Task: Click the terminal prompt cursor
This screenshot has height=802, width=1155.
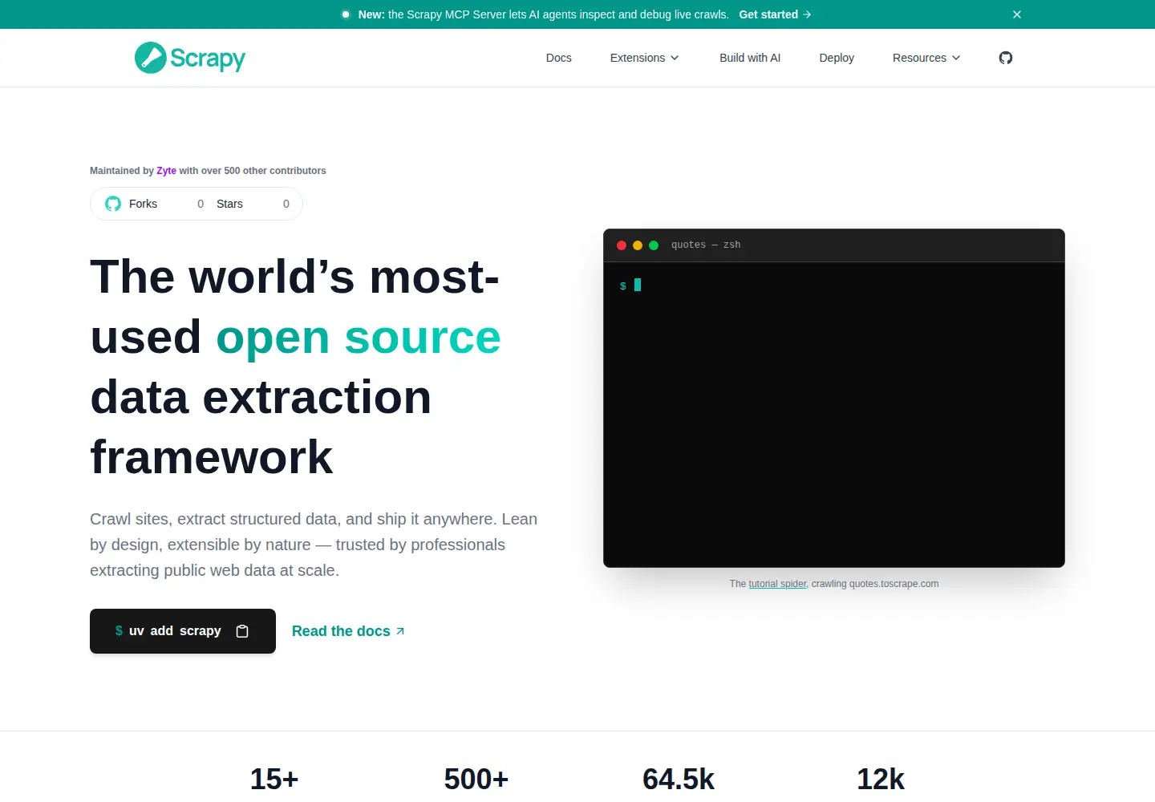Action: (638, 285)
